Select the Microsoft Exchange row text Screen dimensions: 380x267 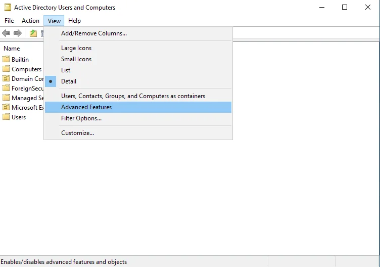(28, 107)
